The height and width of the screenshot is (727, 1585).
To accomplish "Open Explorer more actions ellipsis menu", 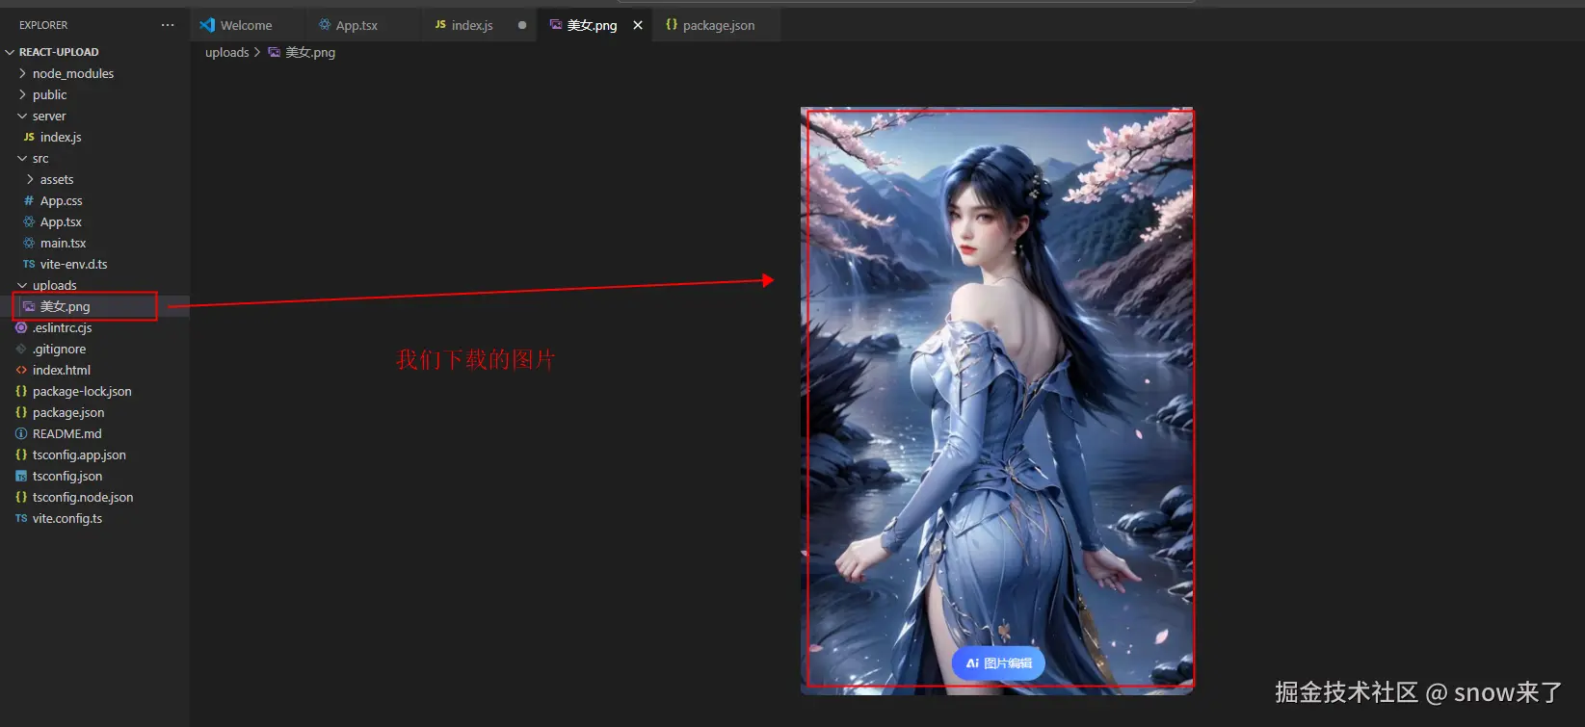I will (168, 25).
